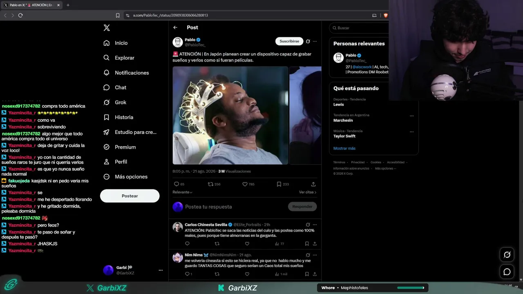Click the Buscar search field
This screenshot has width=523, height=294.
360,28
